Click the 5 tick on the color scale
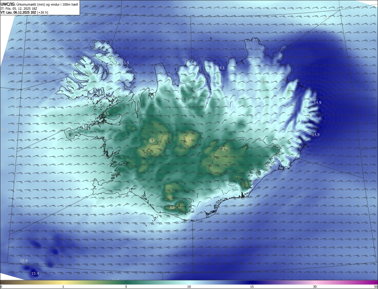Screen dimensions: 378x289 pyautogui.click(x=126, y=287)
